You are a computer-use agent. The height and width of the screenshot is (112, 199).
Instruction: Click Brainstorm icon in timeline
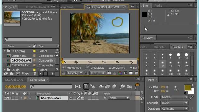pyautogui.click(x=123, y=86)
